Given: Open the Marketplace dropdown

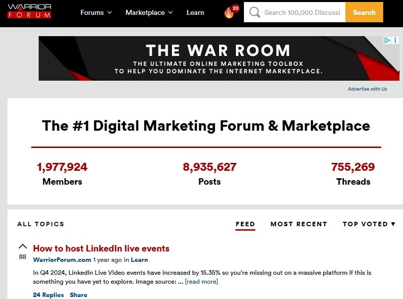Looking at the screenshot, I should (x=149, y=12).
